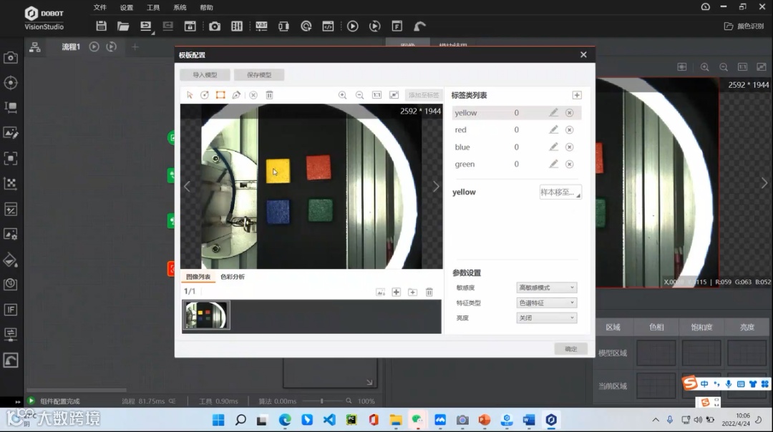Select the circle region drawing tool
Image resolution: width=773 pixels, height=432 pixels.
pos(205,95)
